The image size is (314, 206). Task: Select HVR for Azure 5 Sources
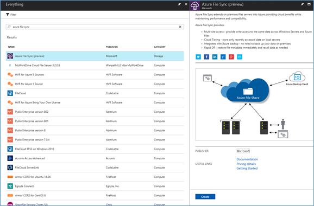click(x=29, y=75)
